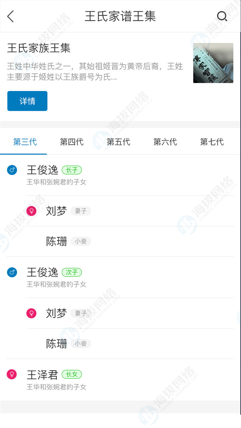
Task: Click female icon beside first 刘梦
Action: tap(31, 211)
